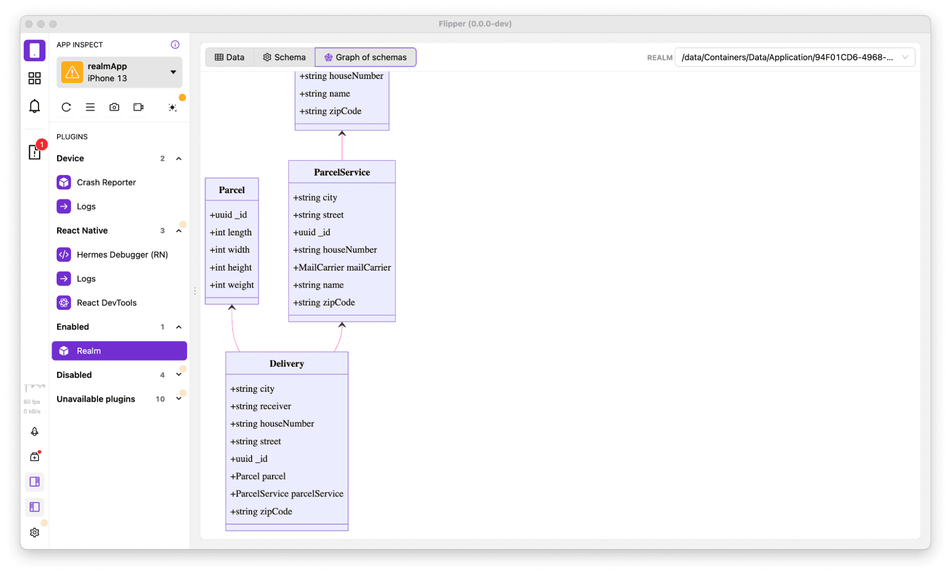Viewport: 951px width, 575px height.
Task: Collapse the Device plugins section
Action: [x=179, y=158]
